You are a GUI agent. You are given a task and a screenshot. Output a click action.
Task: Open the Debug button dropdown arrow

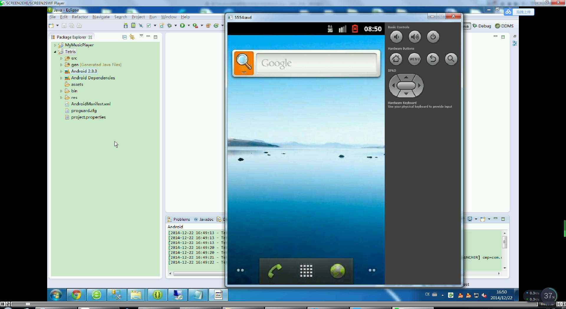[176, 26]
